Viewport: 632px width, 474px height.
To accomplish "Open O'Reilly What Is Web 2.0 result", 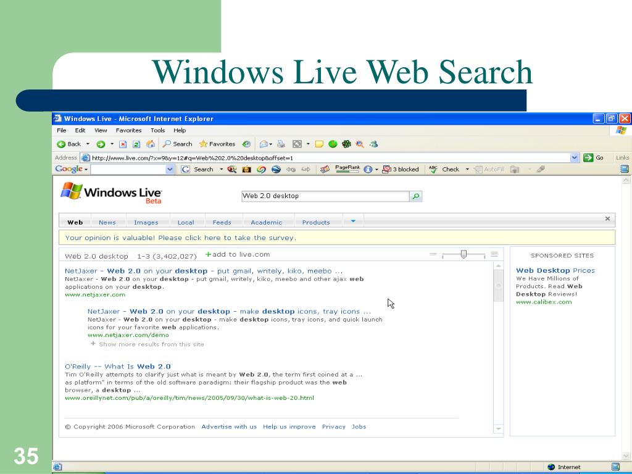I will coord(118,367).
